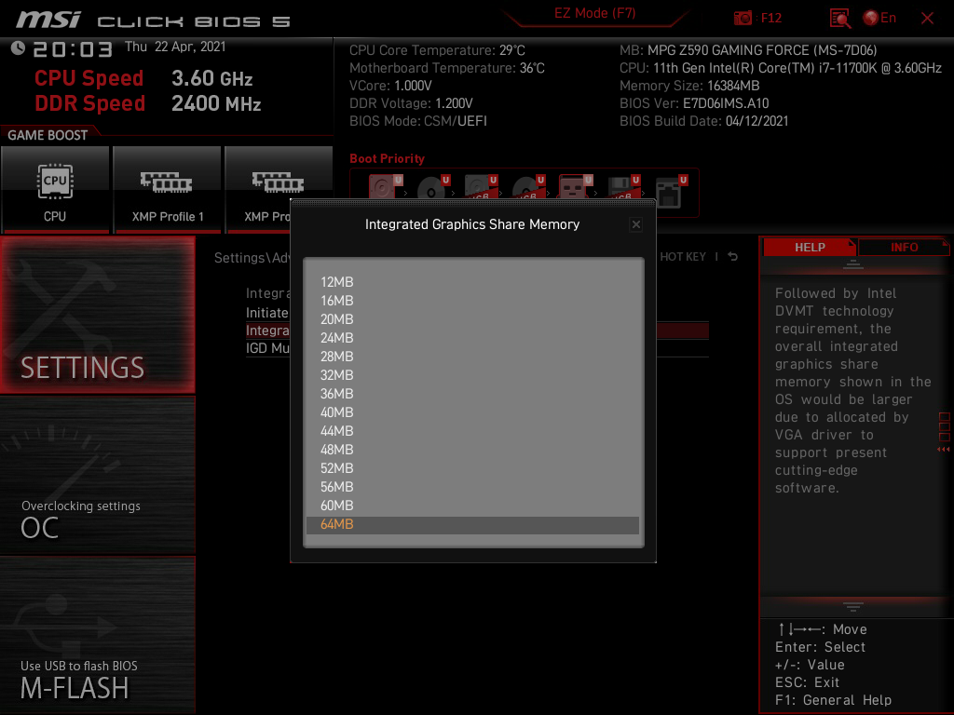Click the CPU Game Boost chip icon
The image size is (954, 715).
click(x=55, y=182)
